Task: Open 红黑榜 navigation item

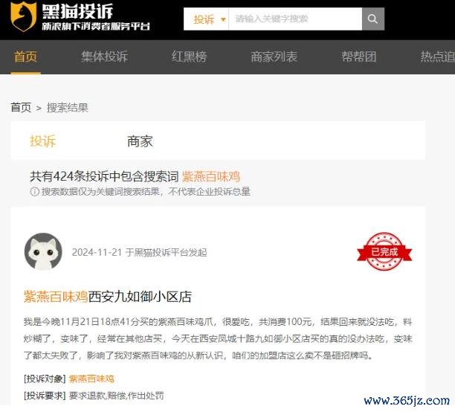Action: (x=189, y=57)
